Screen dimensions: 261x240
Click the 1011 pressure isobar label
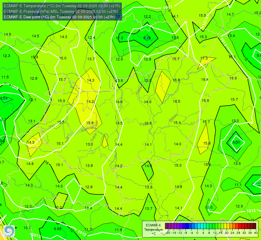(168, 7)
